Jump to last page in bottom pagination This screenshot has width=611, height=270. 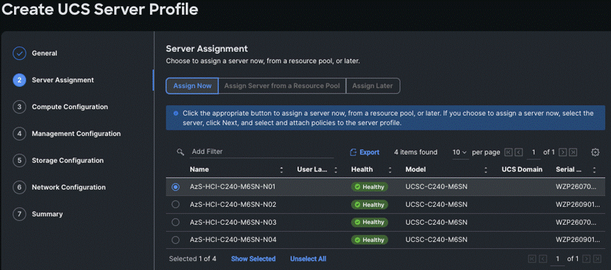(597, 258)
